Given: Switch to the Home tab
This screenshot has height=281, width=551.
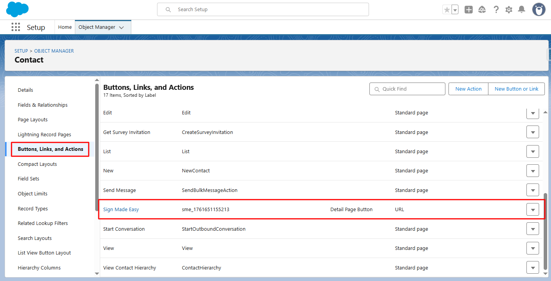Looking at the screenshot, I should [65, 27].
